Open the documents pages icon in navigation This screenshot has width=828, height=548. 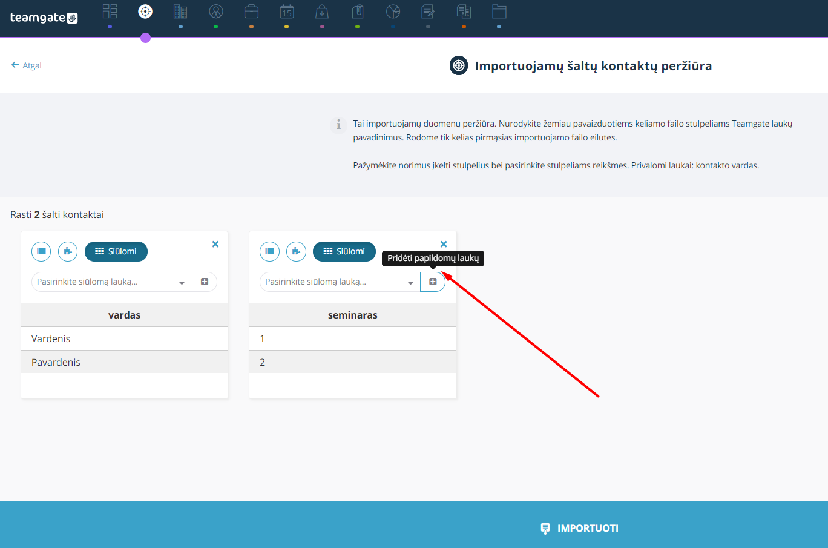click(x=464, y=12)
